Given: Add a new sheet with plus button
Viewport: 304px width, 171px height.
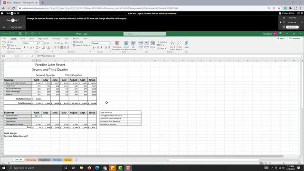Looking at the screenshot, I should (76, 160).
